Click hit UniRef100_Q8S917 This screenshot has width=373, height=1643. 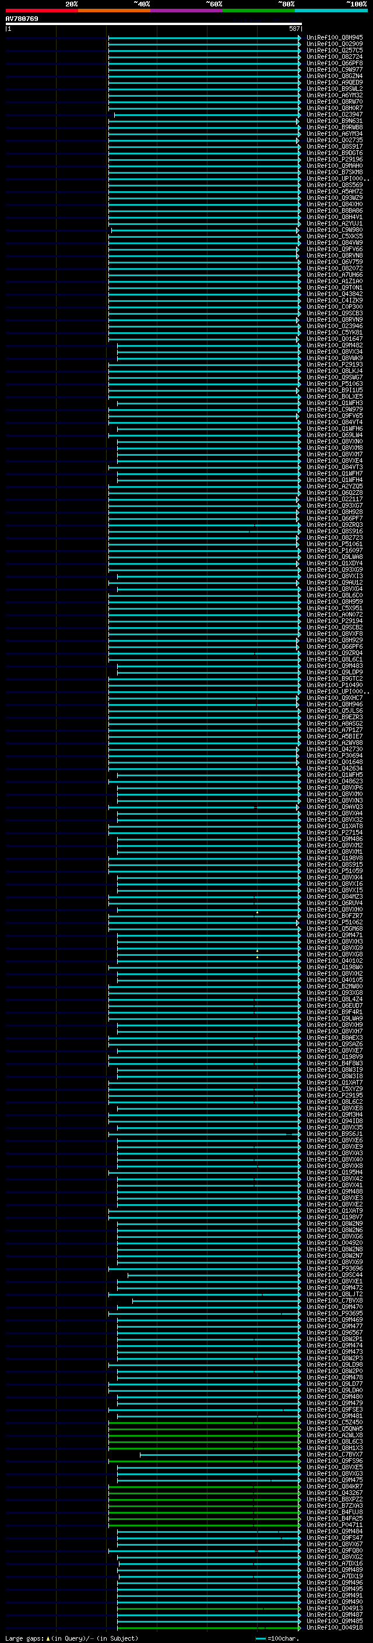tap(334, 146)
